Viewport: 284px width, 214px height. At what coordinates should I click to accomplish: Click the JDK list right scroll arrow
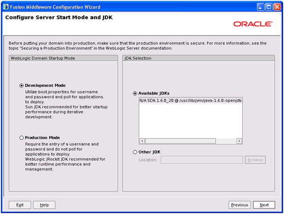click(x=239, y=141)
